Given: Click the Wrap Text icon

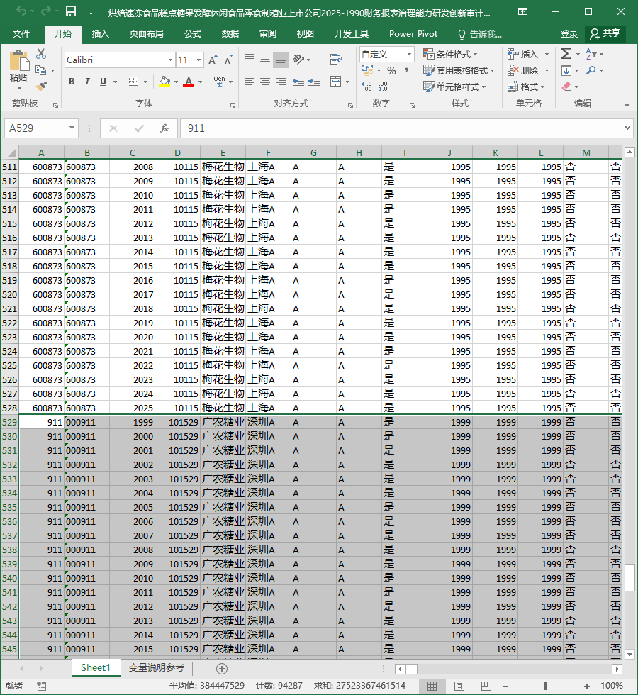Looking at the screenshot, I should 336,59.
